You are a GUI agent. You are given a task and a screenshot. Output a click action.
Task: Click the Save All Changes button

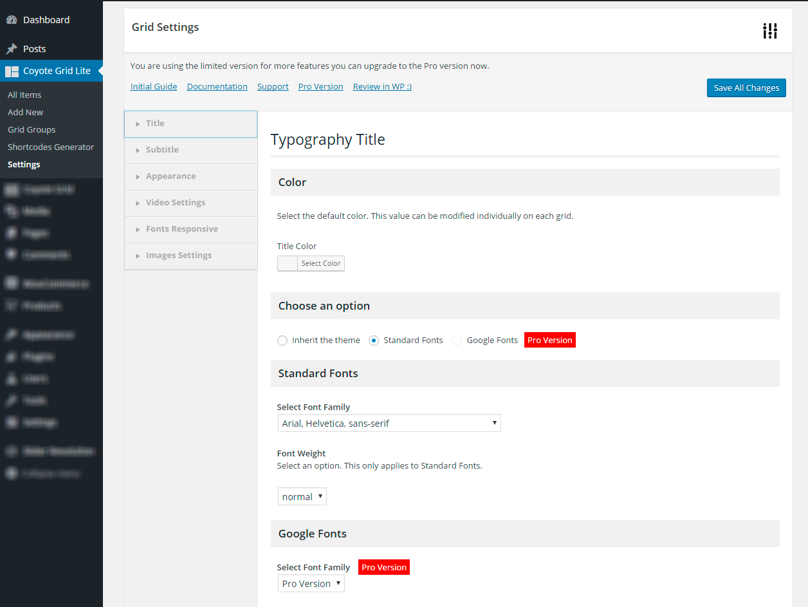point(746,88)
